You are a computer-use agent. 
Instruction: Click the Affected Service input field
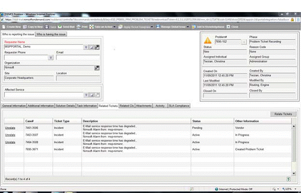point(44,95)
